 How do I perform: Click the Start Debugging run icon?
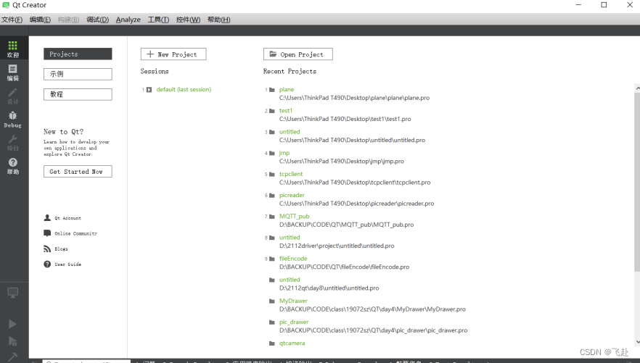coord(12,341)
